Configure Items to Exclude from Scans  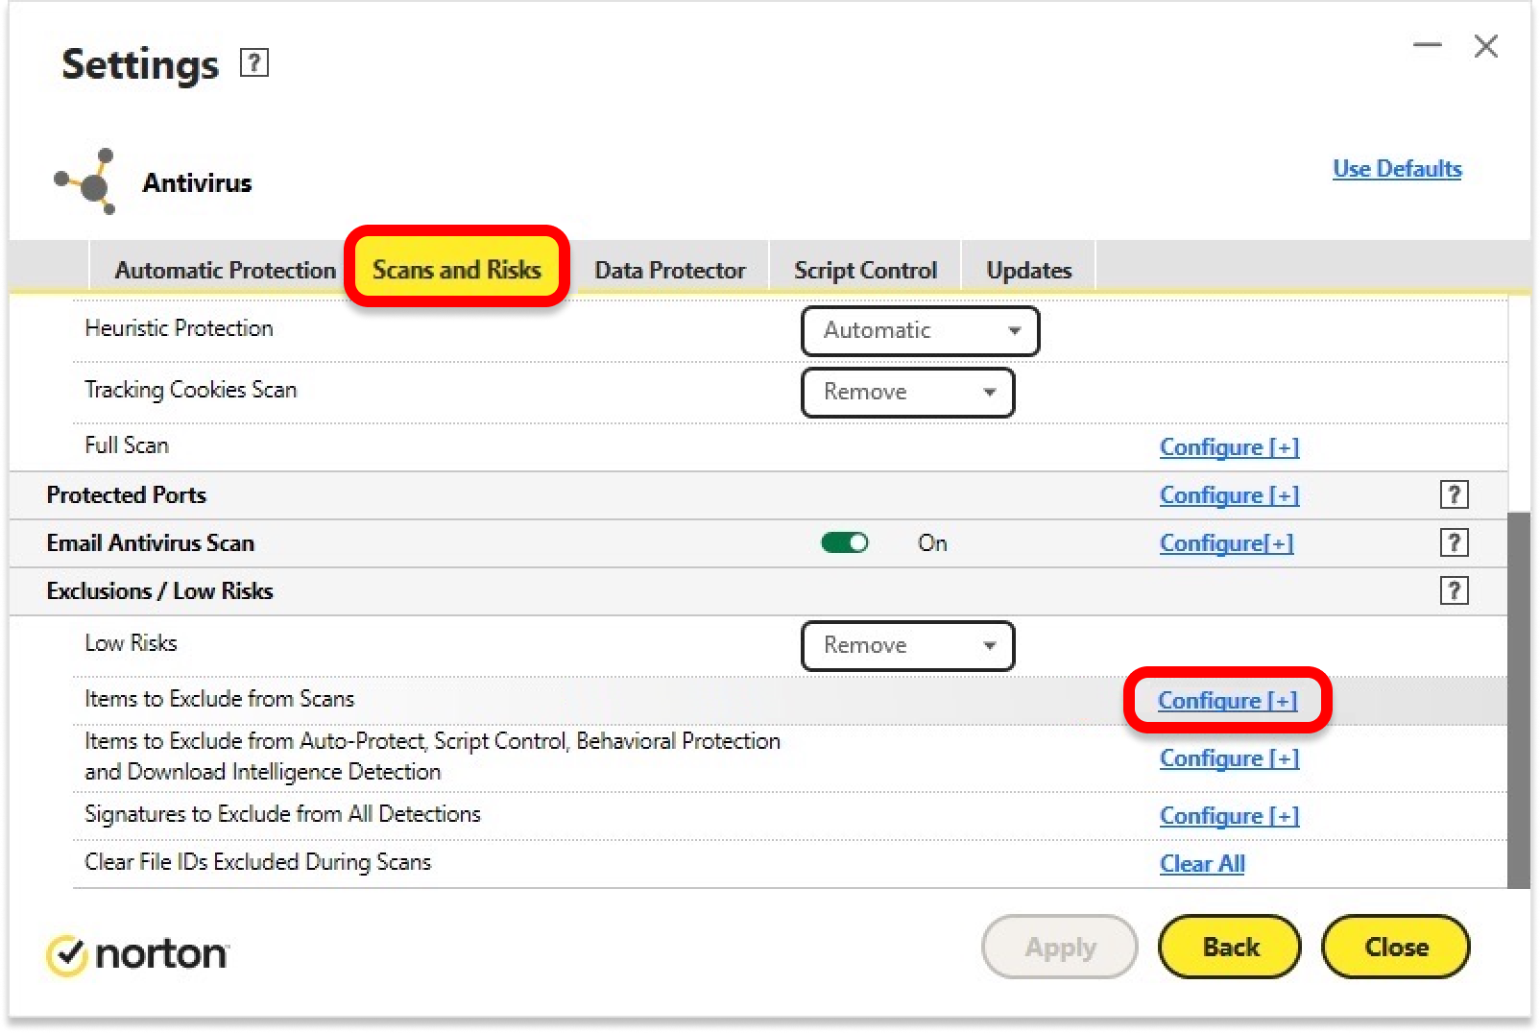tap(1227, 701)
